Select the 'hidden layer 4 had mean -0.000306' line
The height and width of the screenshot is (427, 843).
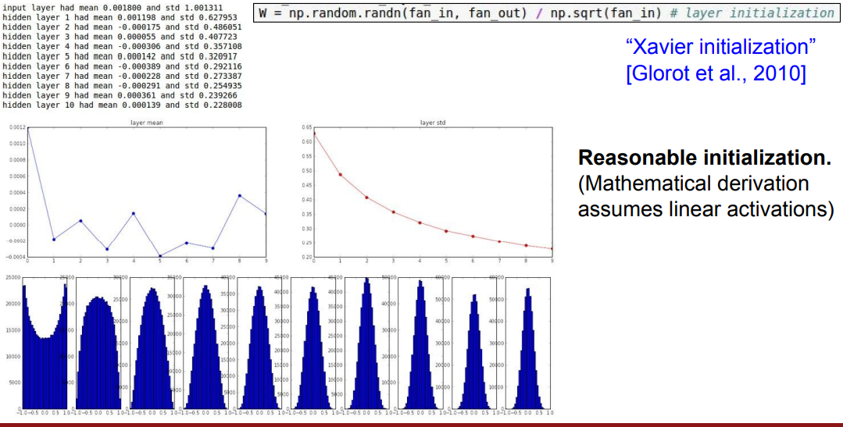point(122,47)
